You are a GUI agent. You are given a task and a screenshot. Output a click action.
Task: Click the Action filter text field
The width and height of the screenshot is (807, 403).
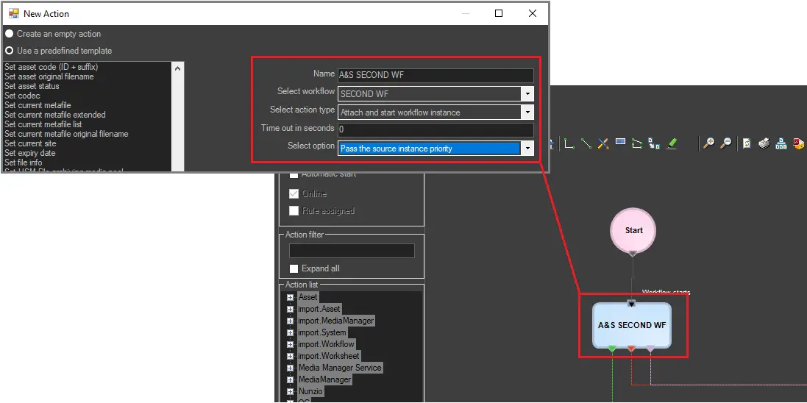(x=352, y=251)
